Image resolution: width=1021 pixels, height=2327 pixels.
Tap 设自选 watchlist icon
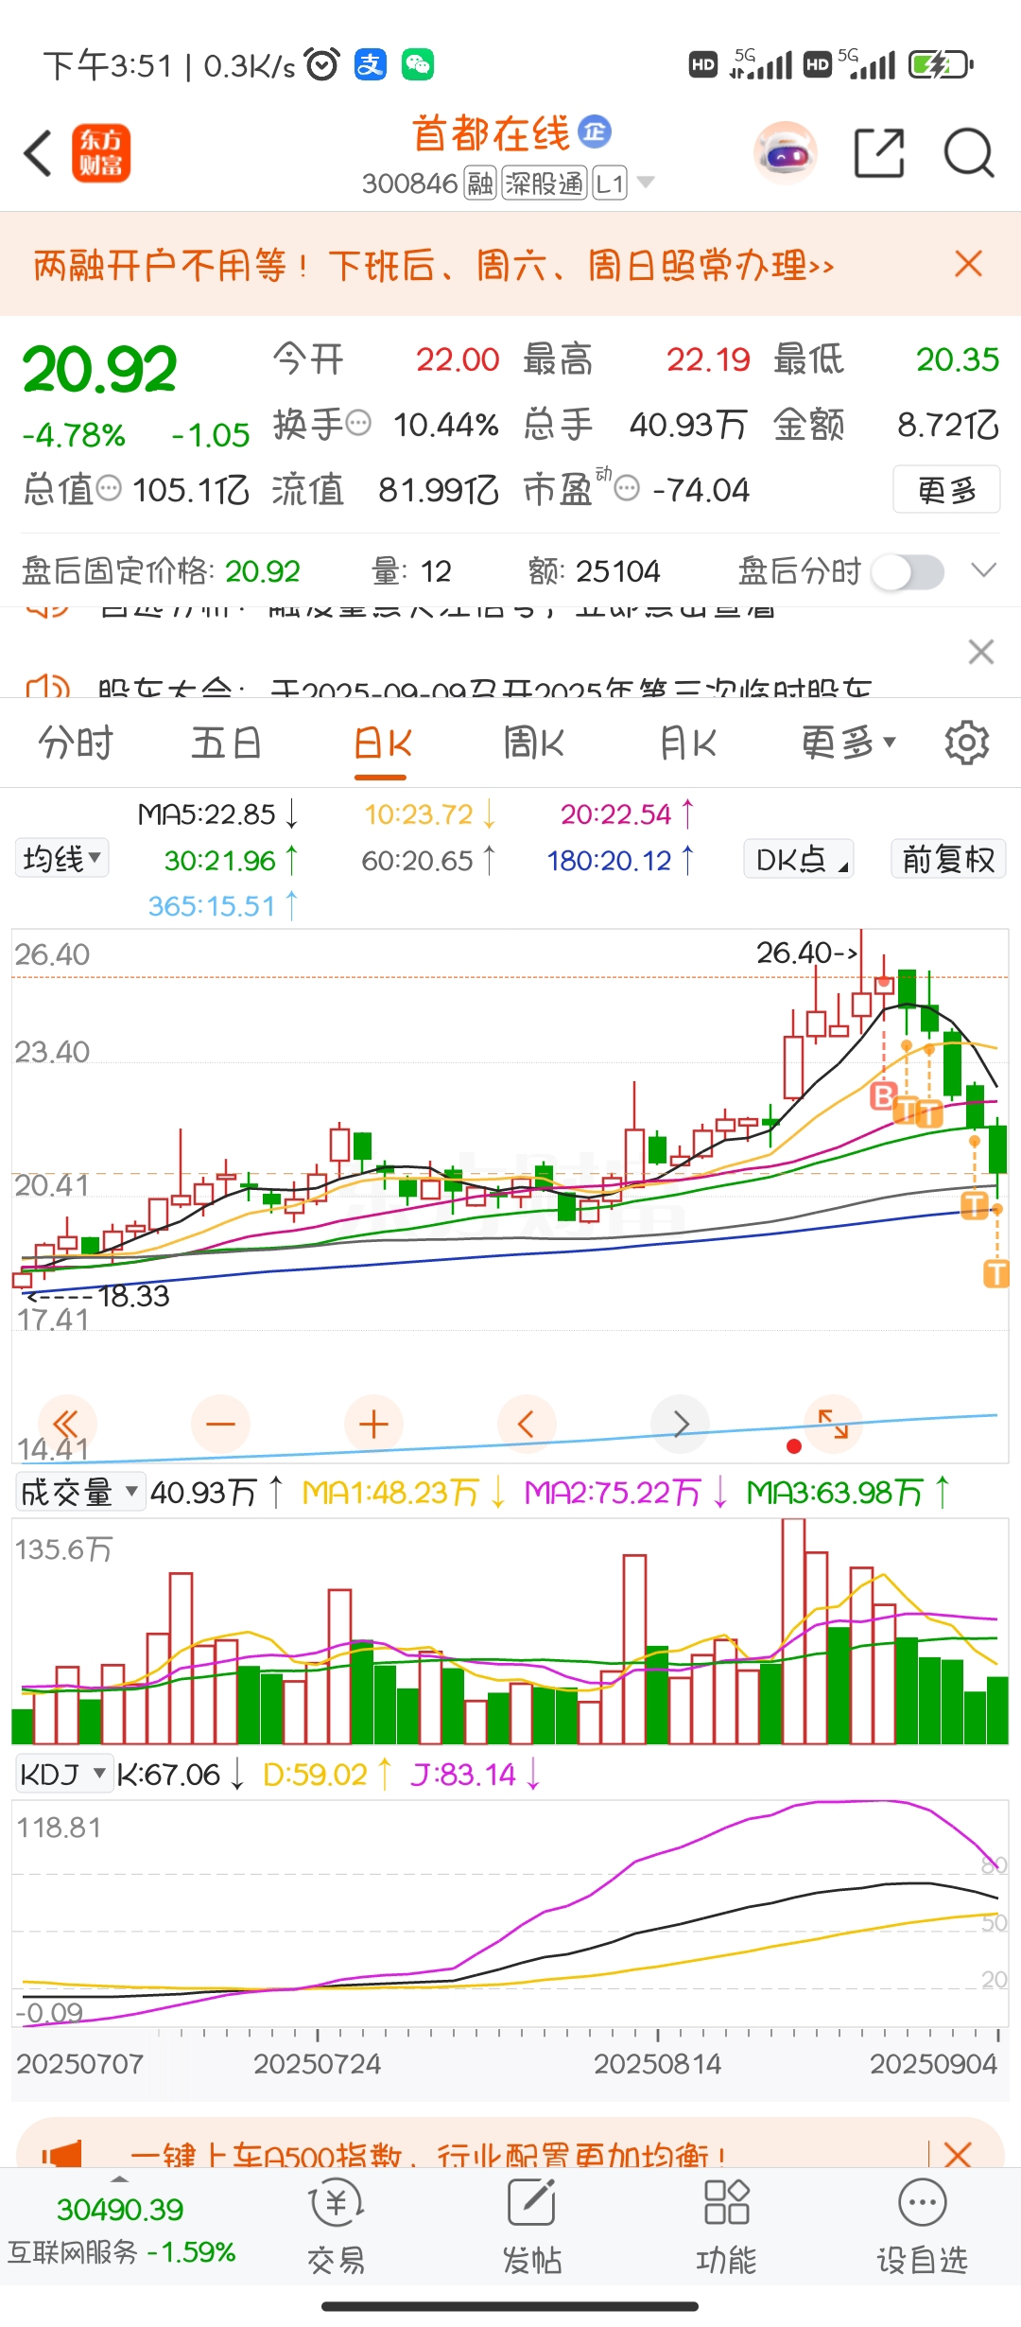[922, 2227]
